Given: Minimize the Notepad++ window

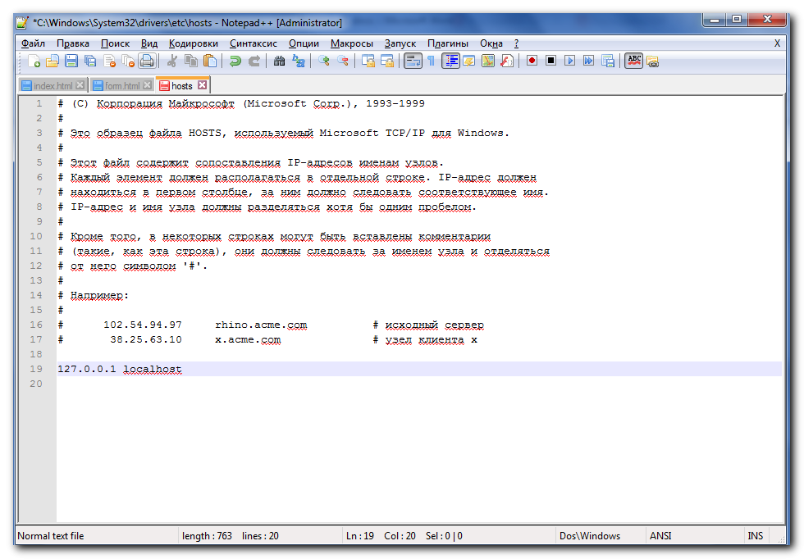Looking at the screenshot, I should [x=714, y=20].
